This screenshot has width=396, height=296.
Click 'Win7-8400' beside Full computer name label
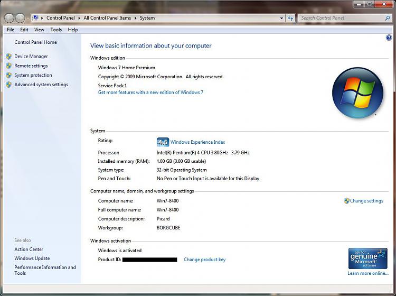point(168,210)
